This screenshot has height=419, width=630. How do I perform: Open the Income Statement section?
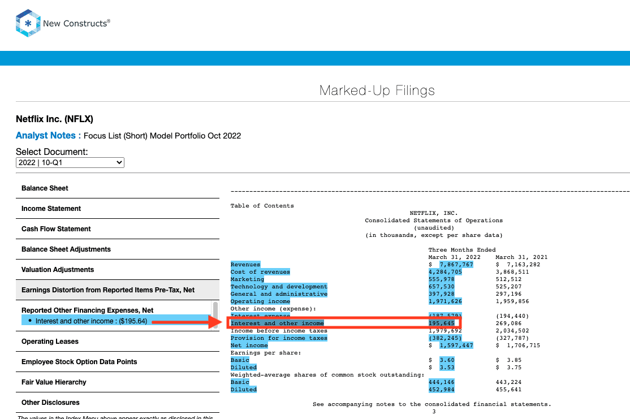click(117, 209)
